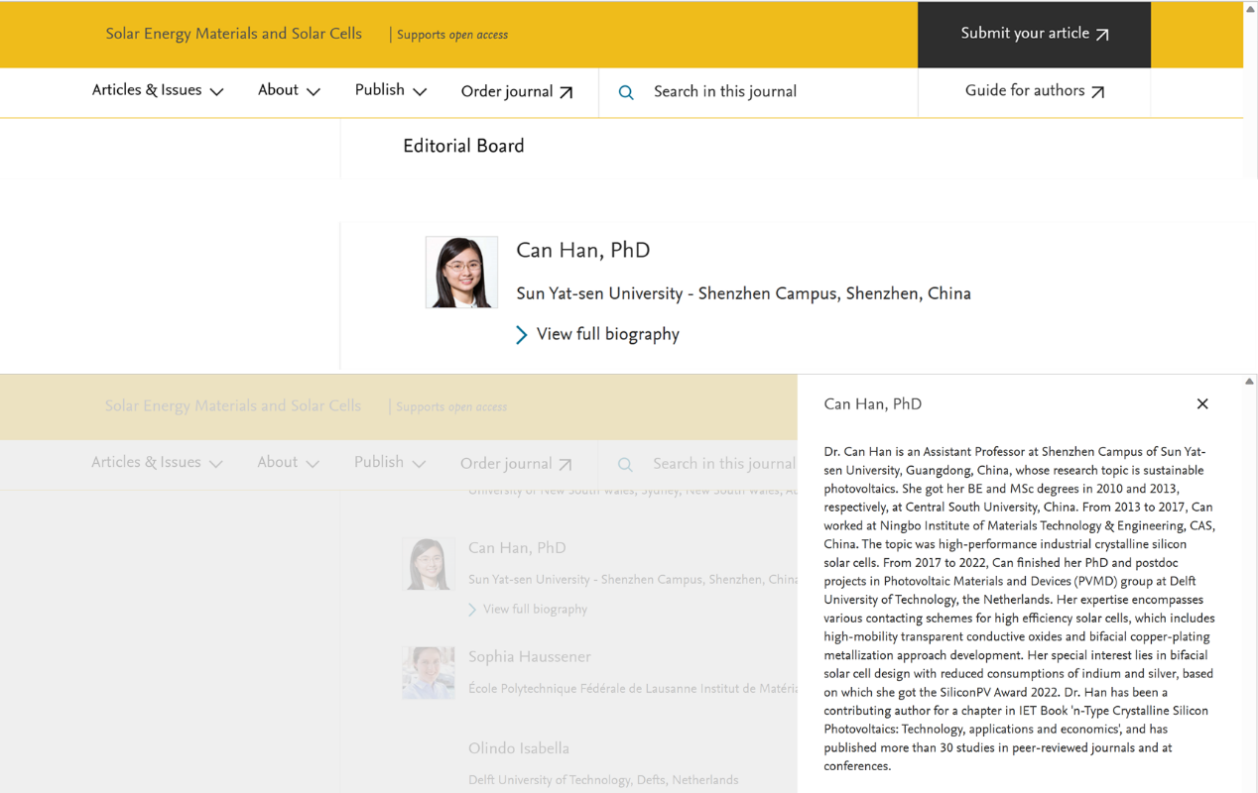Close the Can Han biography panel
This screenshot has width=1258, height=793.
pos(1201,404)
